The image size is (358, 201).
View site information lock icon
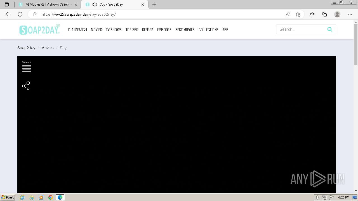(x=35, y=14)
